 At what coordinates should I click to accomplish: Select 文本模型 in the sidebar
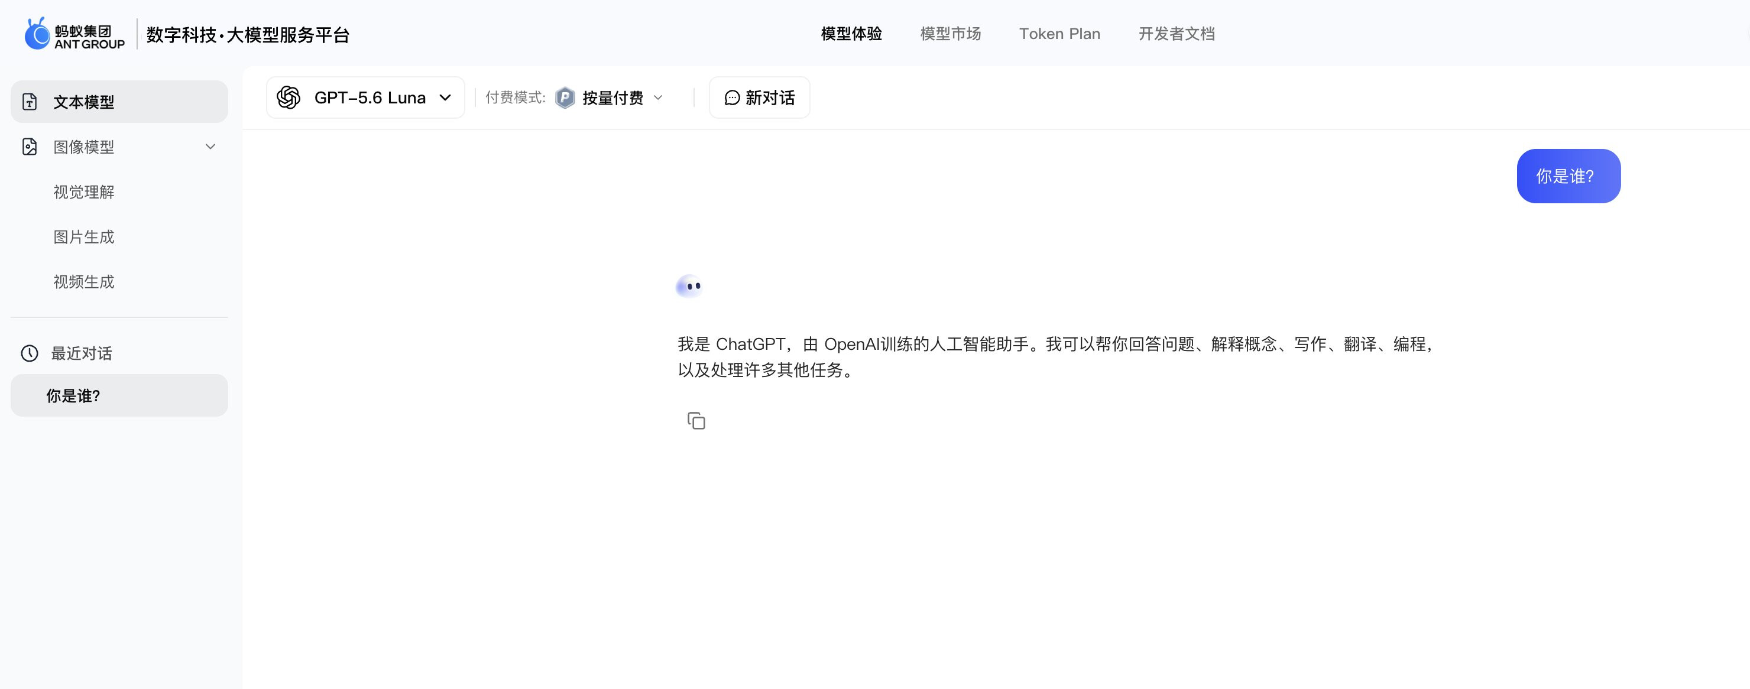pyautogui.click(x=119, y=102)
